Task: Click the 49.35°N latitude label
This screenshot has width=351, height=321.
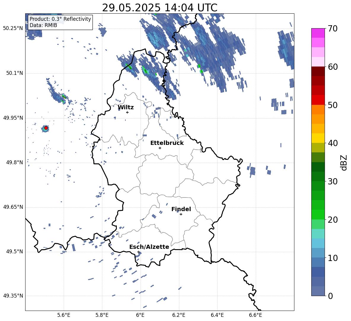Action: click(x=13, y=296)
